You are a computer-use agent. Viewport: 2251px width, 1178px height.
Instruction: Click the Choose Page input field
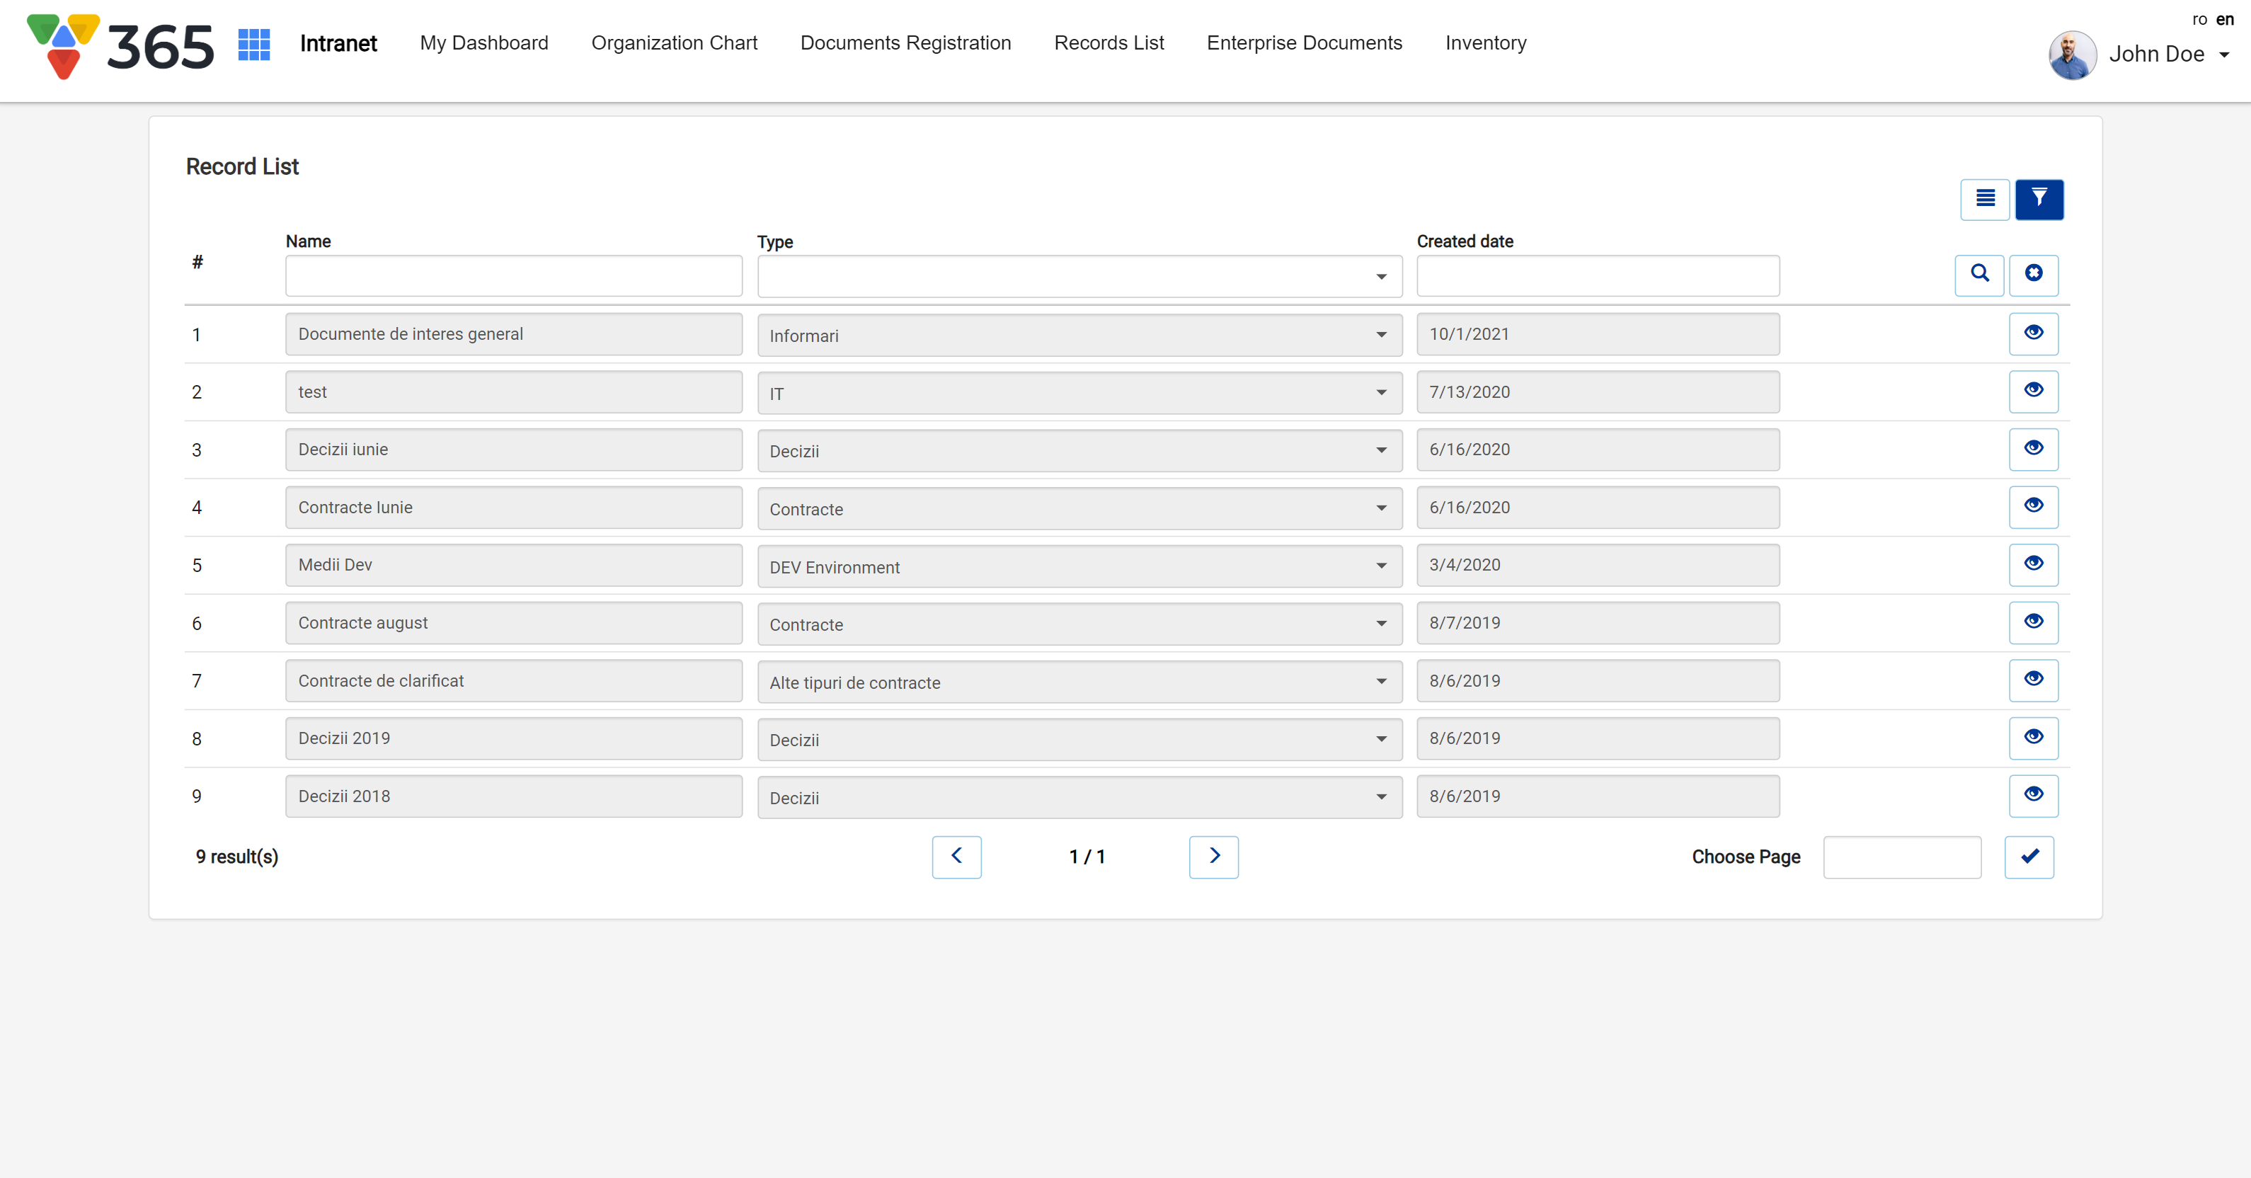tap(1901, 857)
